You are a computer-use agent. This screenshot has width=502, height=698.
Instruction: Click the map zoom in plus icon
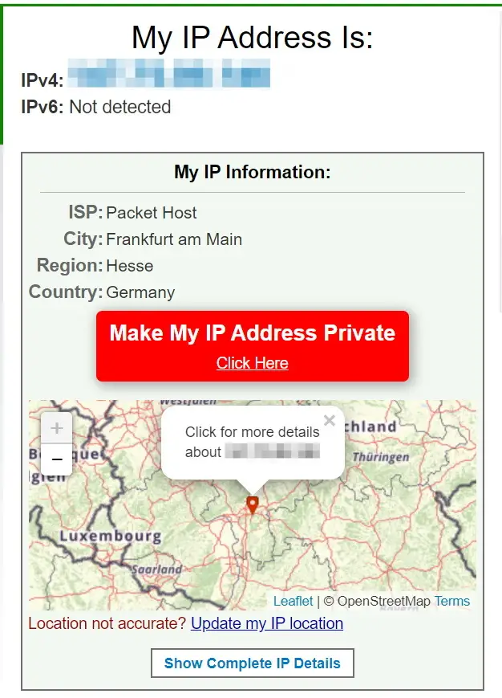point(56,428)
